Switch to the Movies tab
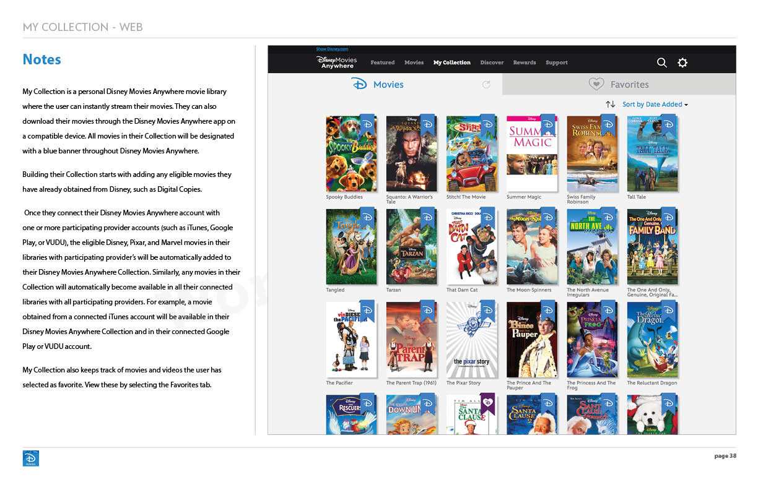 coord(385,84)
